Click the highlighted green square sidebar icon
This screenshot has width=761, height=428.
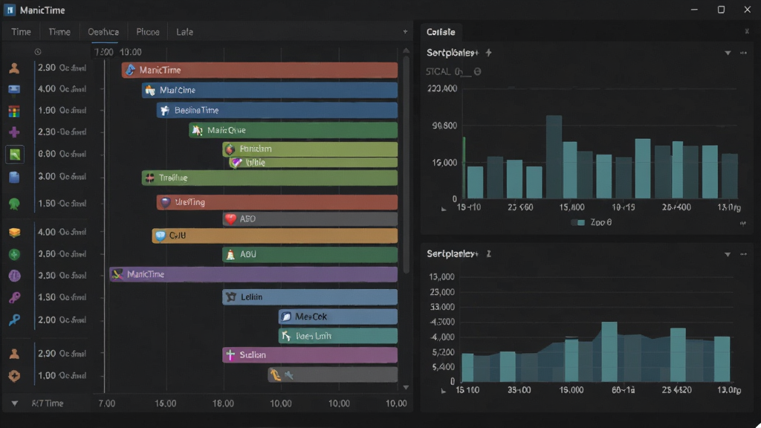pos(15,155)
